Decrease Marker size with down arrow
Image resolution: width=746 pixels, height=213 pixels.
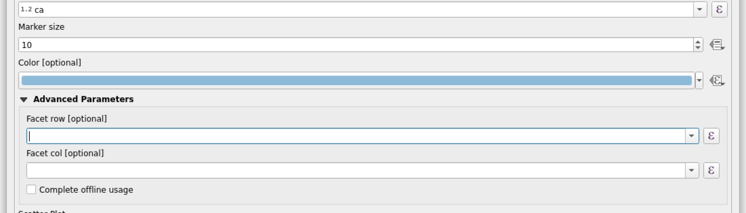click(x=699, y=48)
